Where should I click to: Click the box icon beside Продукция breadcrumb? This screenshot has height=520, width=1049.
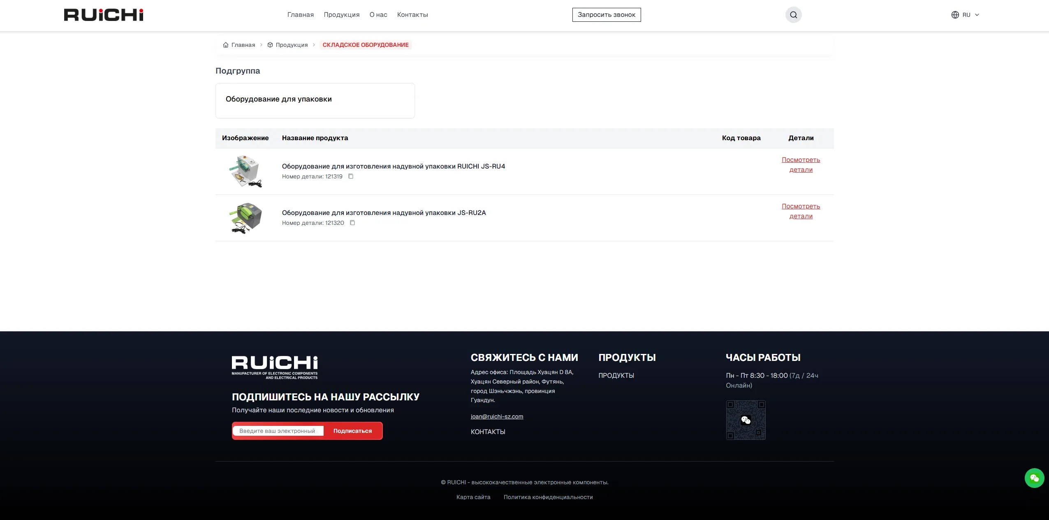tap(270, 45)
